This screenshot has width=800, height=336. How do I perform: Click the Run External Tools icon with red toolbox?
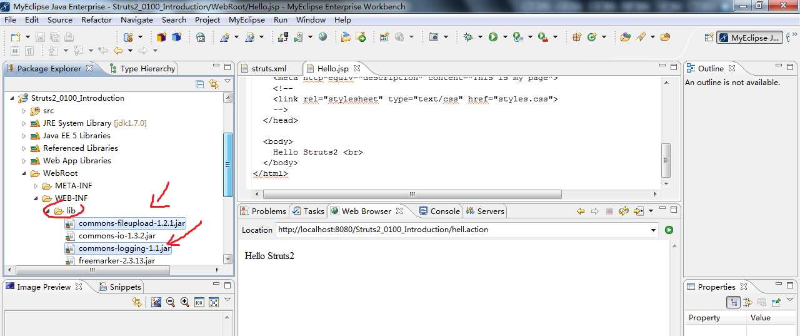[542, 38]
